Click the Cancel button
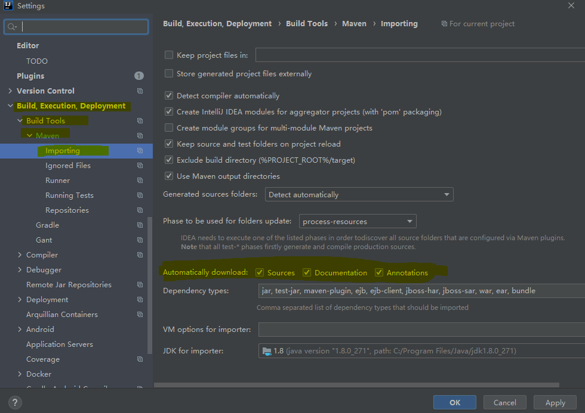This screenshot has width=585, height=413. (x=505, y=403)
